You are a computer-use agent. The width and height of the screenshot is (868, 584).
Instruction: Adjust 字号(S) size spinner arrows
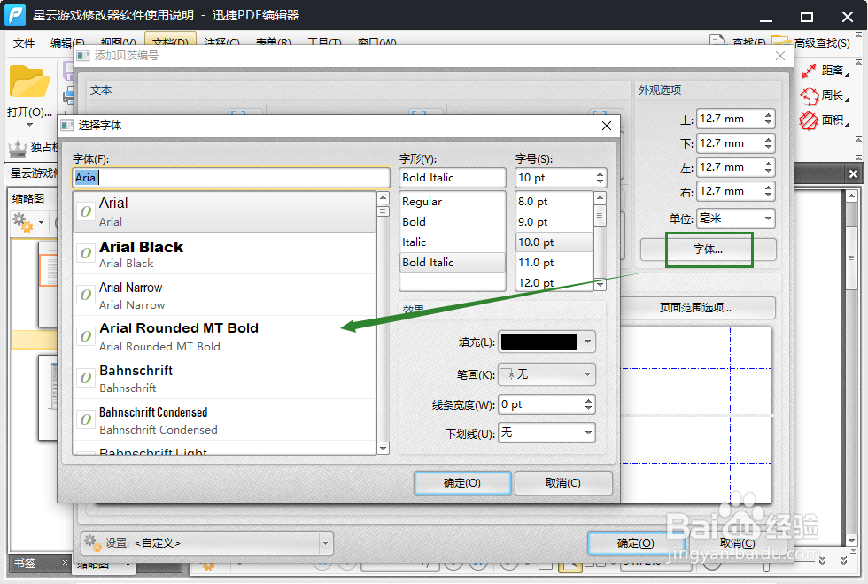pos(601,178)
